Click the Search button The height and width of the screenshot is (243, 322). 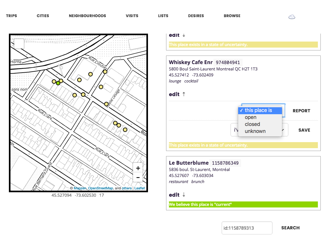[290, 228]
